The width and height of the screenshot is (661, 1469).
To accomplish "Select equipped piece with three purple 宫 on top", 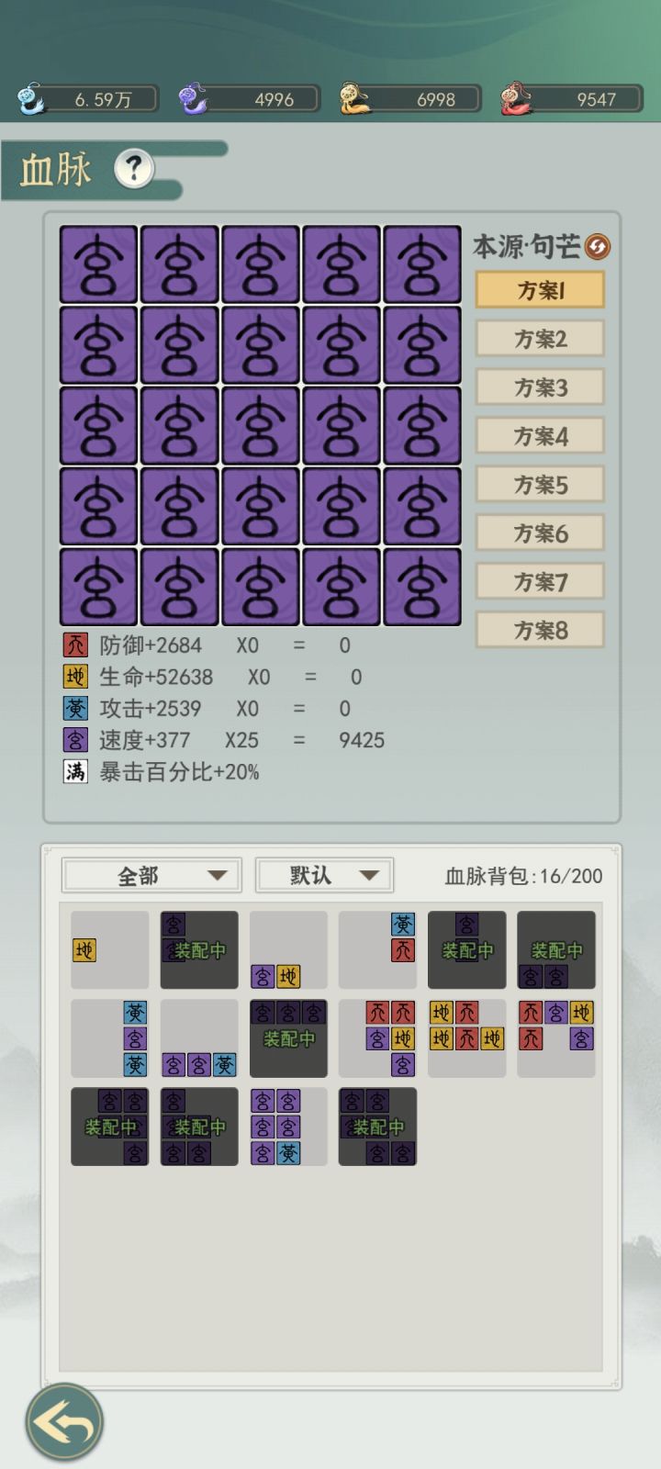I will coord(288,1038).
